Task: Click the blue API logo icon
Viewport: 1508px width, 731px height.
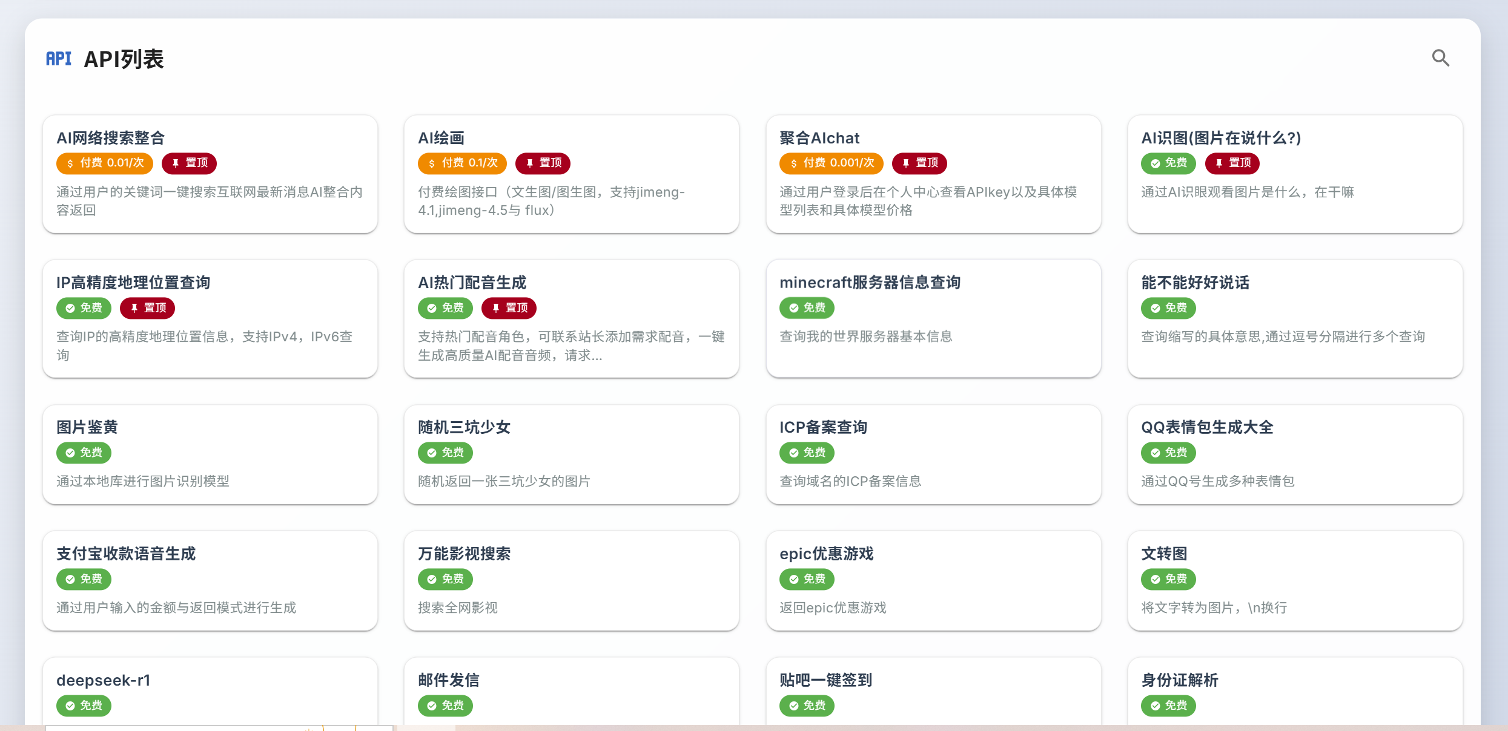Action: [59, 59]
